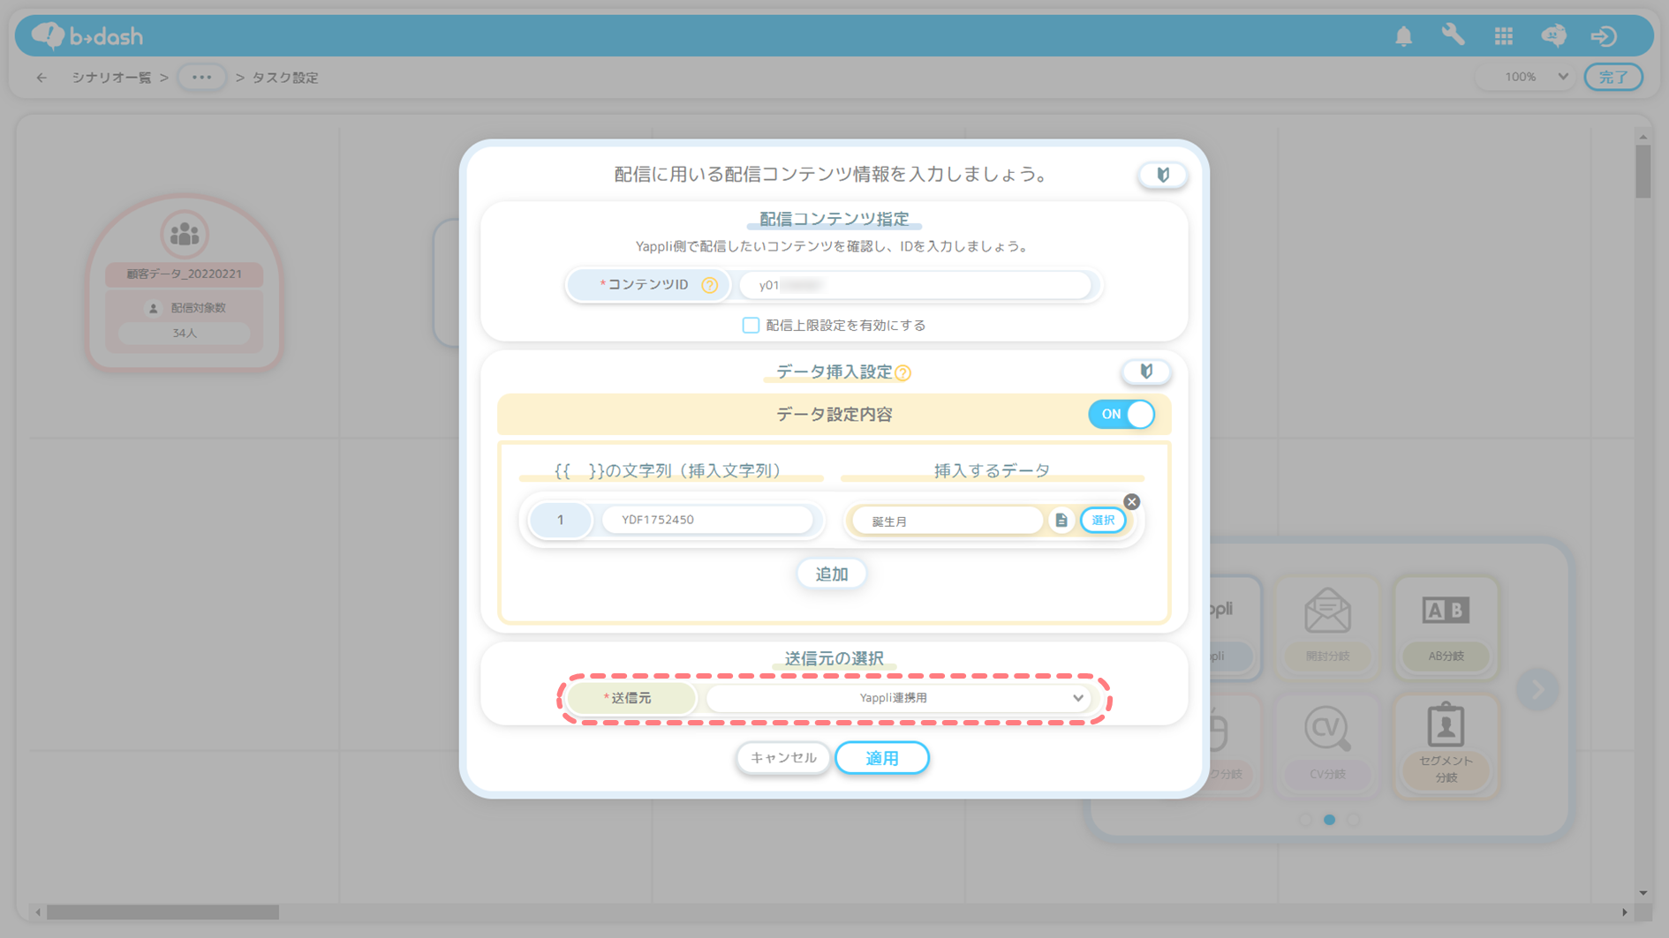Click the コンテンツID help question icon
The image size is (1669, 938).
coord(709,285)
